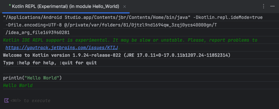The image size is (279, 109).
Task: Click the green running indicator dot on the tab
Action: point(10,5)
